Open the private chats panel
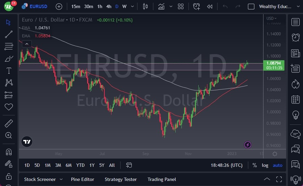Viewport: 303px width, 186px height. [296, 149]
